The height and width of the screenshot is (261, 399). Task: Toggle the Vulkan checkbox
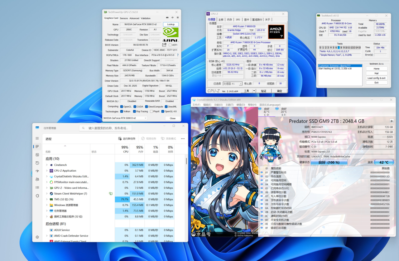click(122, 112)
